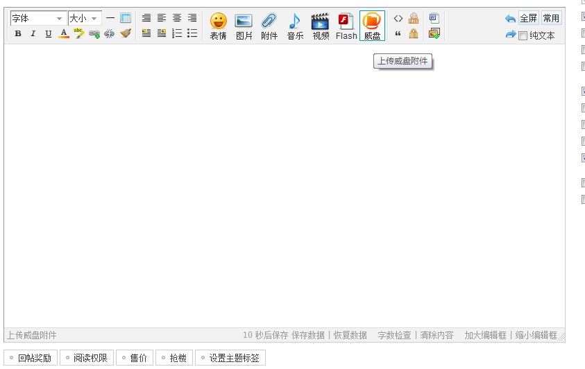This screenshot has width=585, height=369.
Task: Open the 字体 font dropdown
Action: tap(38, 18)
